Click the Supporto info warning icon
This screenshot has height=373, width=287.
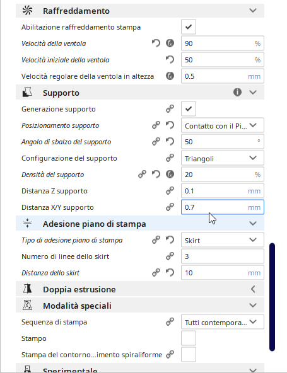(237, 92)
